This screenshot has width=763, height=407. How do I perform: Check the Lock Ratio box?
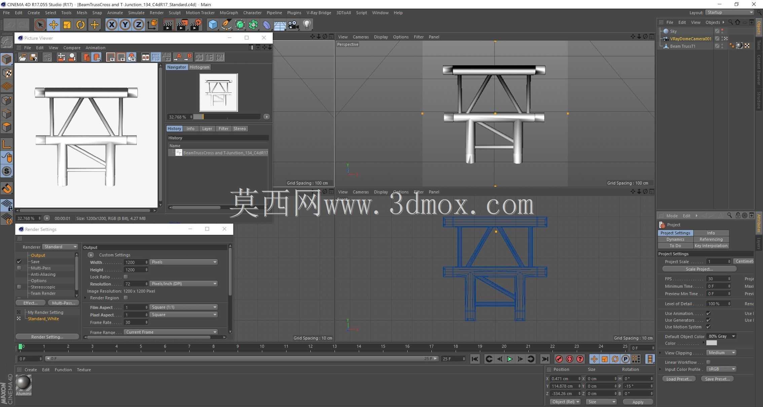[125, 277]
